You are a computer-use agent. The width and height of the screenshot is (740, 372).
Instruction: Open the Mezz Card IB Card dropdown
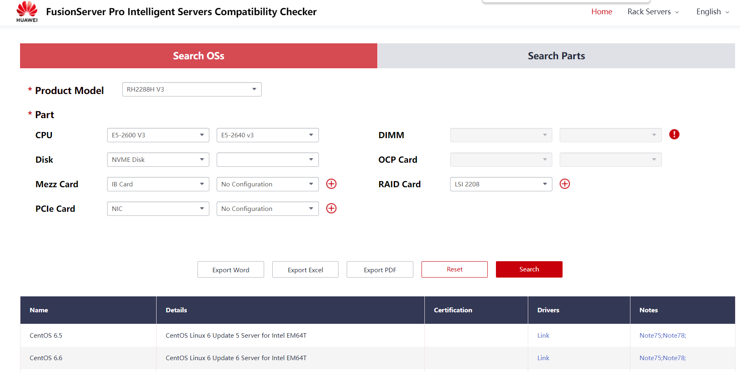[158, 184]
